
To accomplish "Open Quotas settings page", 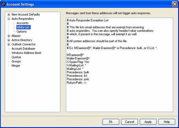I will [x=16, y=57].
